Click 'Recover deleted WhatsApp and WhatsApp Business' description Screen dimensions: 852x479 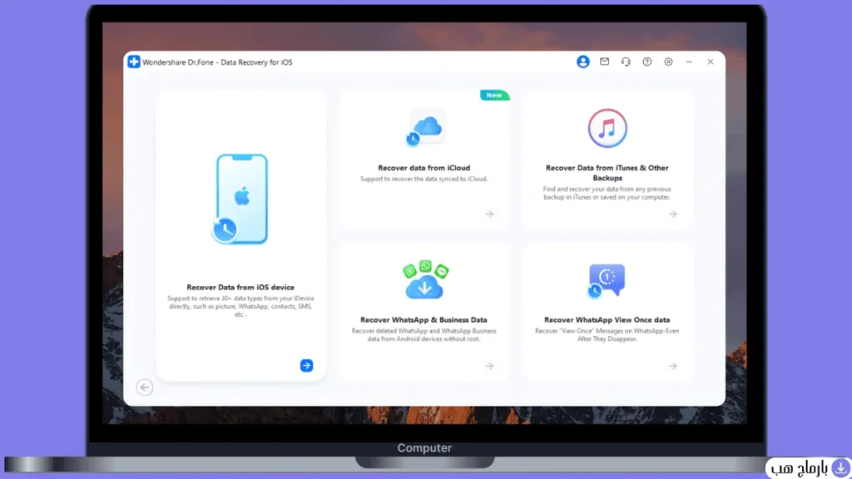[x=424, y=334]
